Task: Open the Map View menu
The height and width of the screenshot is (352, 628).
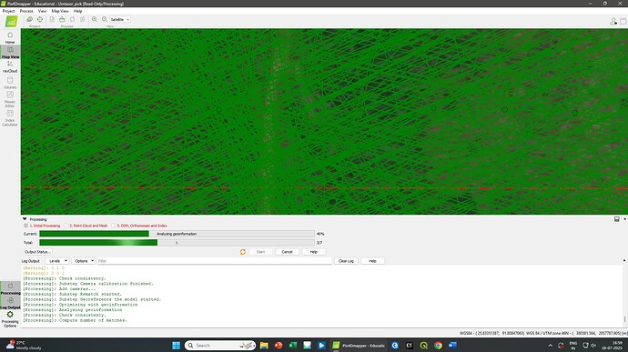Action: 60,11
